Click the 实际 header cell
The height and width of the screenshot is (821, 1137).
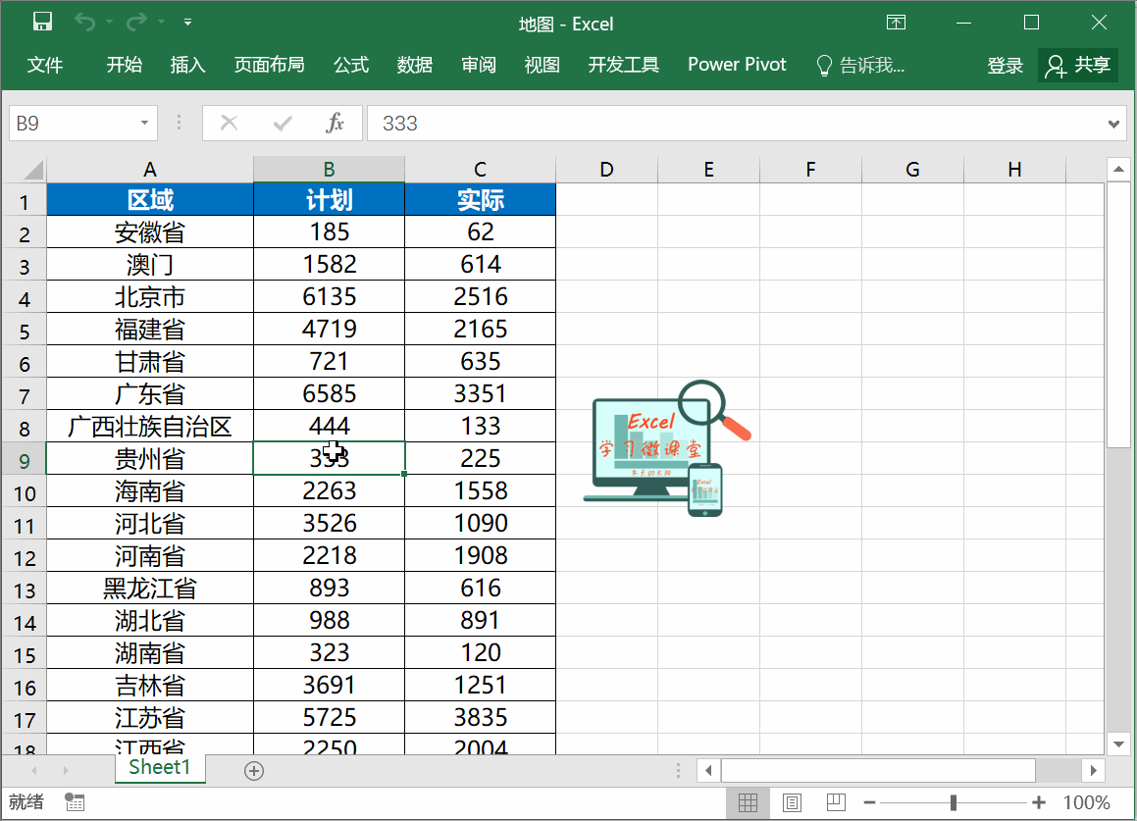click(x=480, y=199)
